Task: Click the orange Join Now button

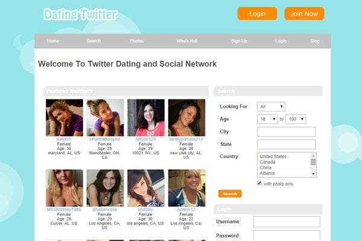Action: coord(304,14)
